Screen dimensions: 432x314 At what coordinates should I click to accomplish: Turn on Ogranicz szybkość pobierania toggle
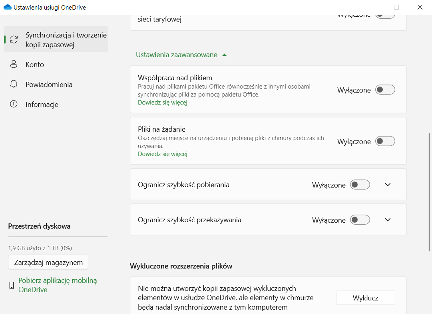360,184
